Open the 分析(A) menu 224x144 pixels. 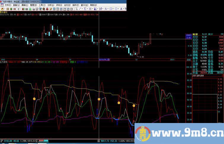(x=51, y=5)
